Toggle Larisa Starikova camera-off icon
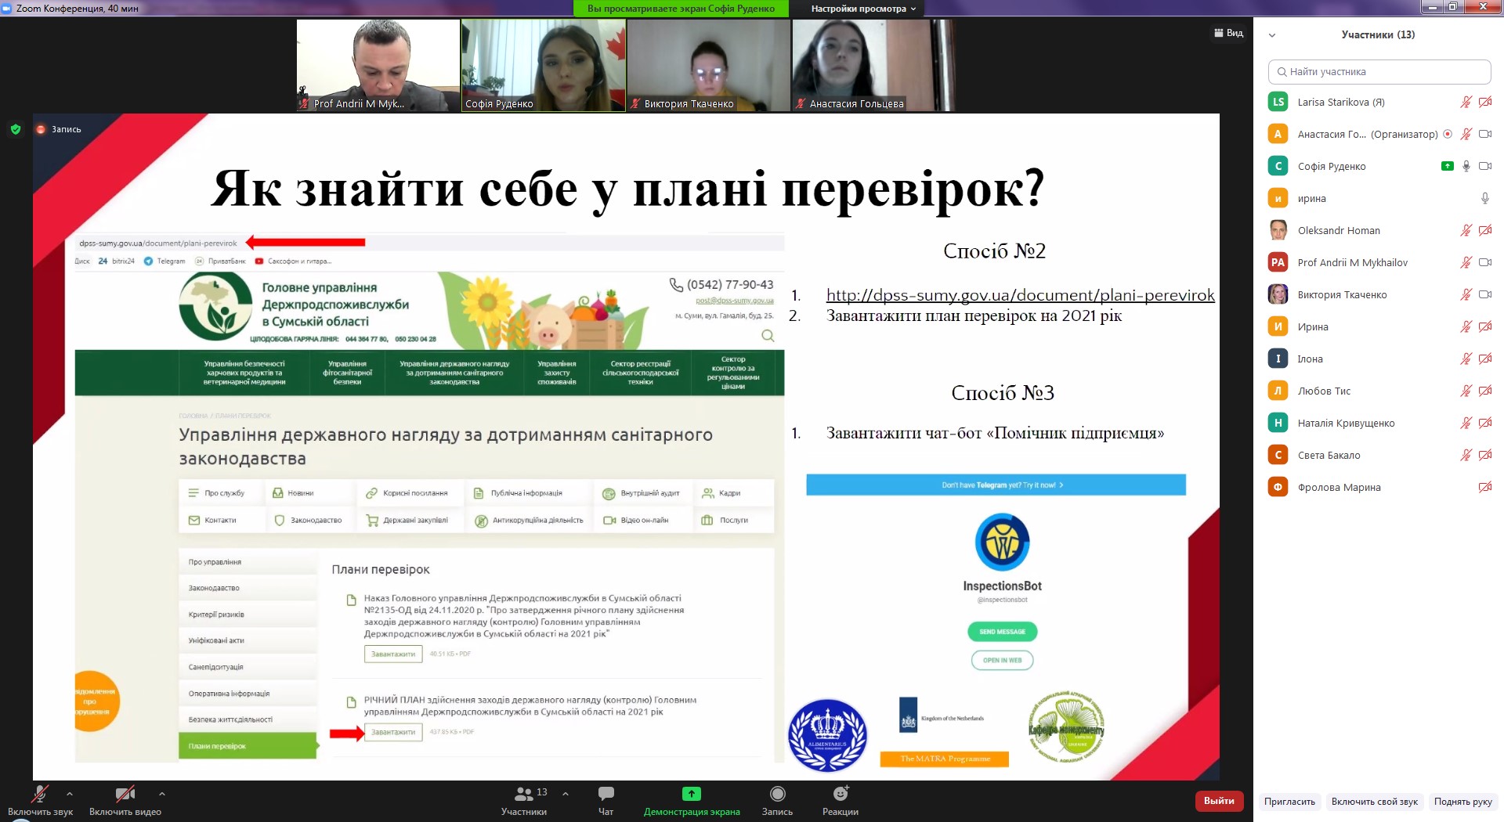This screenshot has width=1504, height=822. coord(1485,103)
